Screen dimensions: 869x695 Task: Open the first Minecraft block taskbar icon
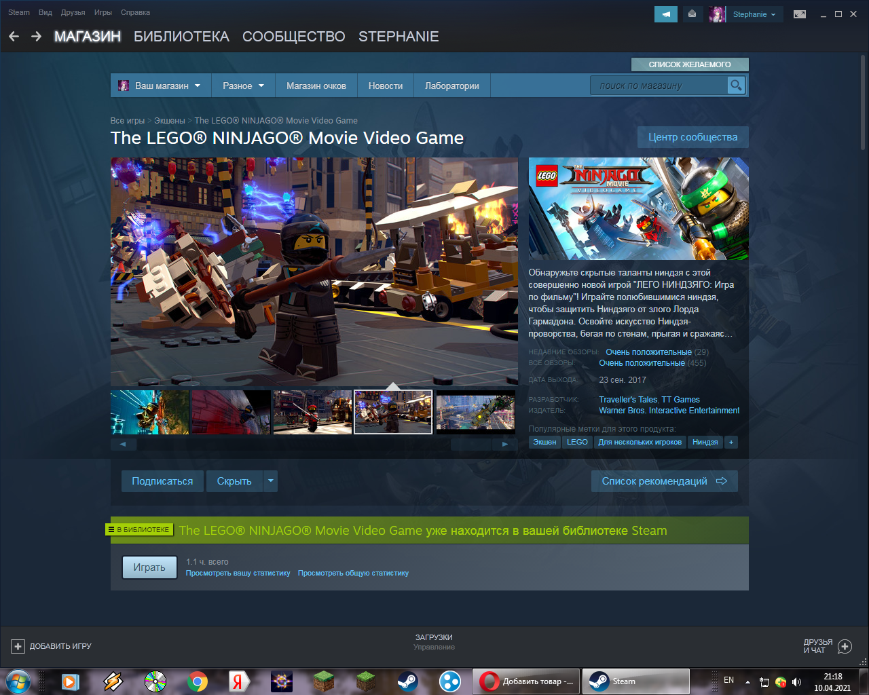pos(324,681)
